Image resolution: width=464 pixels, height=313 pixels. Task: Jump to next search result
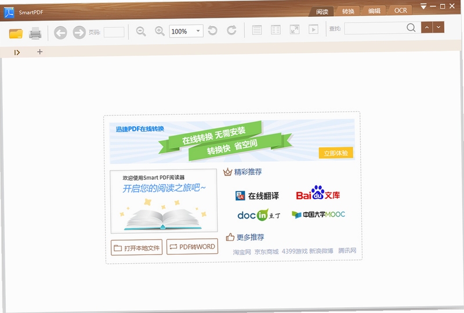coord(438,27)
